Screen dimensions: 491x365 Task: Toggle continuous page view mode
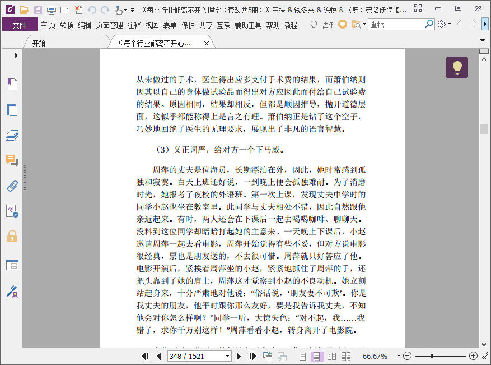point(316,356)
